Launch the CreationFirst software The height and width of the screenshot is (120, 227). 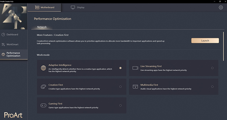[205, 40]
